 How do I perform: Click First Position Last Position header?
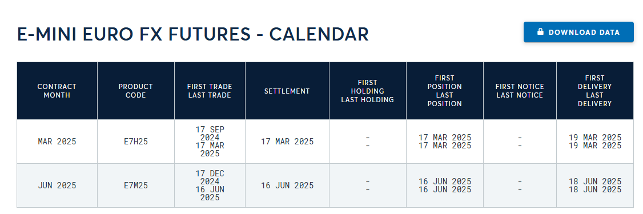tap(444, 91)
